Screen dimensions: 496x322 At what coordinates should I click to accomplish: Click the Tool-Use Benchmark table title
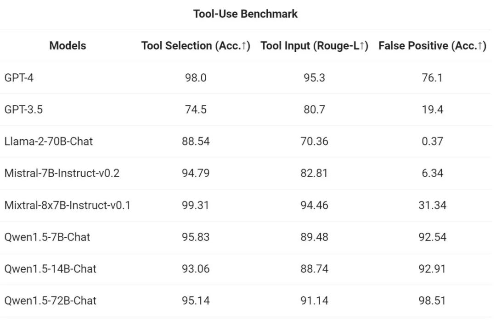(245, 14)
